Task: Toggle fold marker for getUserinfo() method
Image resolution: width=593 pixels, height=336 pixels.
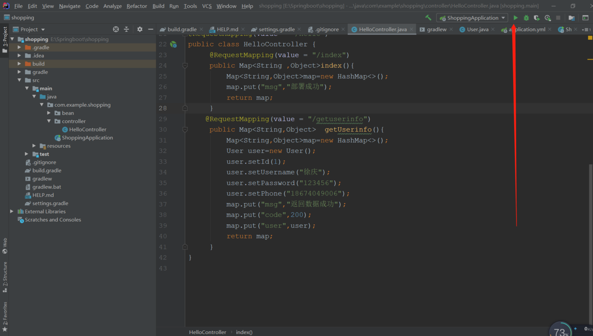Action: (x=185, y=130)
